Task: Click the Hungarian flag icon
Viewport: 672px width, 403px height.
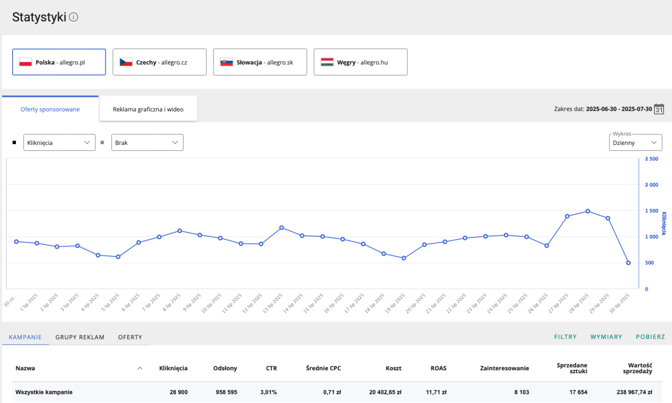Action: pos(327,62)
